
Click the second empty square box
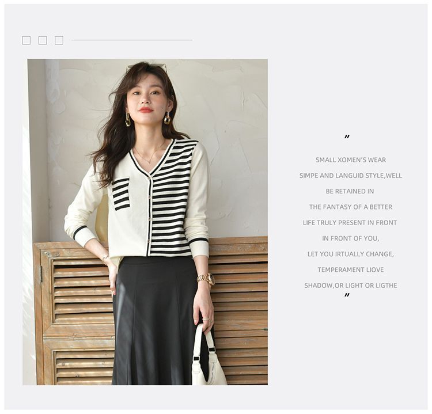click(x=43, y=40)
